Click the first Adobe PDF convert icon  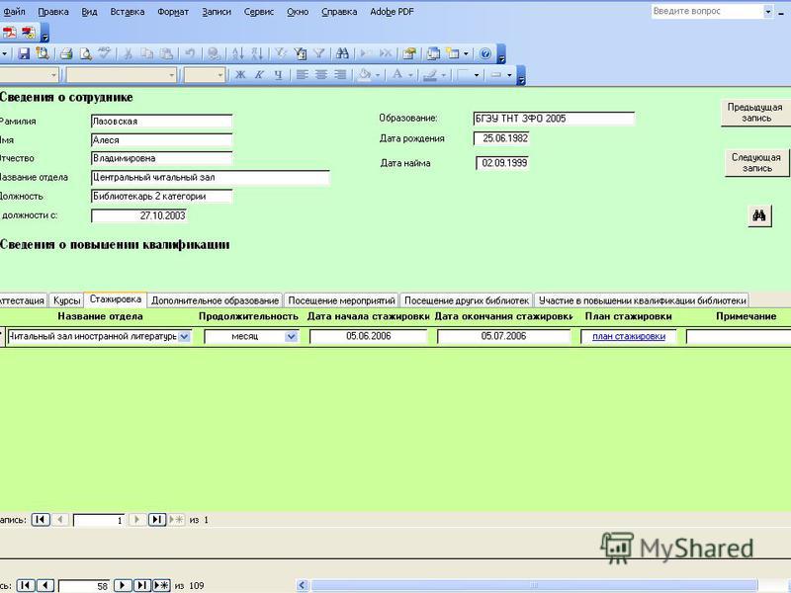9,33
